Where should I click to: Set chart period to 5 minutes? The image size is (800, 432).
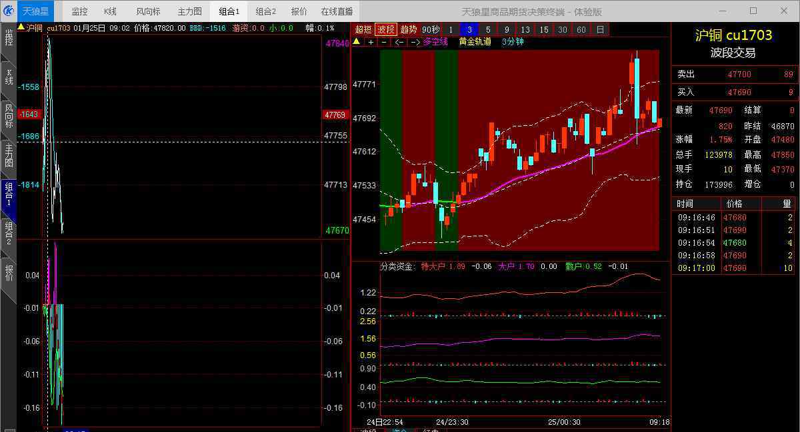(x=488, y=29)
